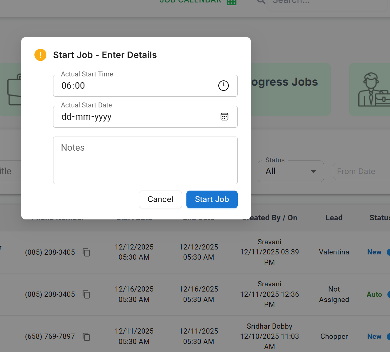Click the New status in Chopper row
390x352 pixels.
pyautogui.click(x=374, y=337)
